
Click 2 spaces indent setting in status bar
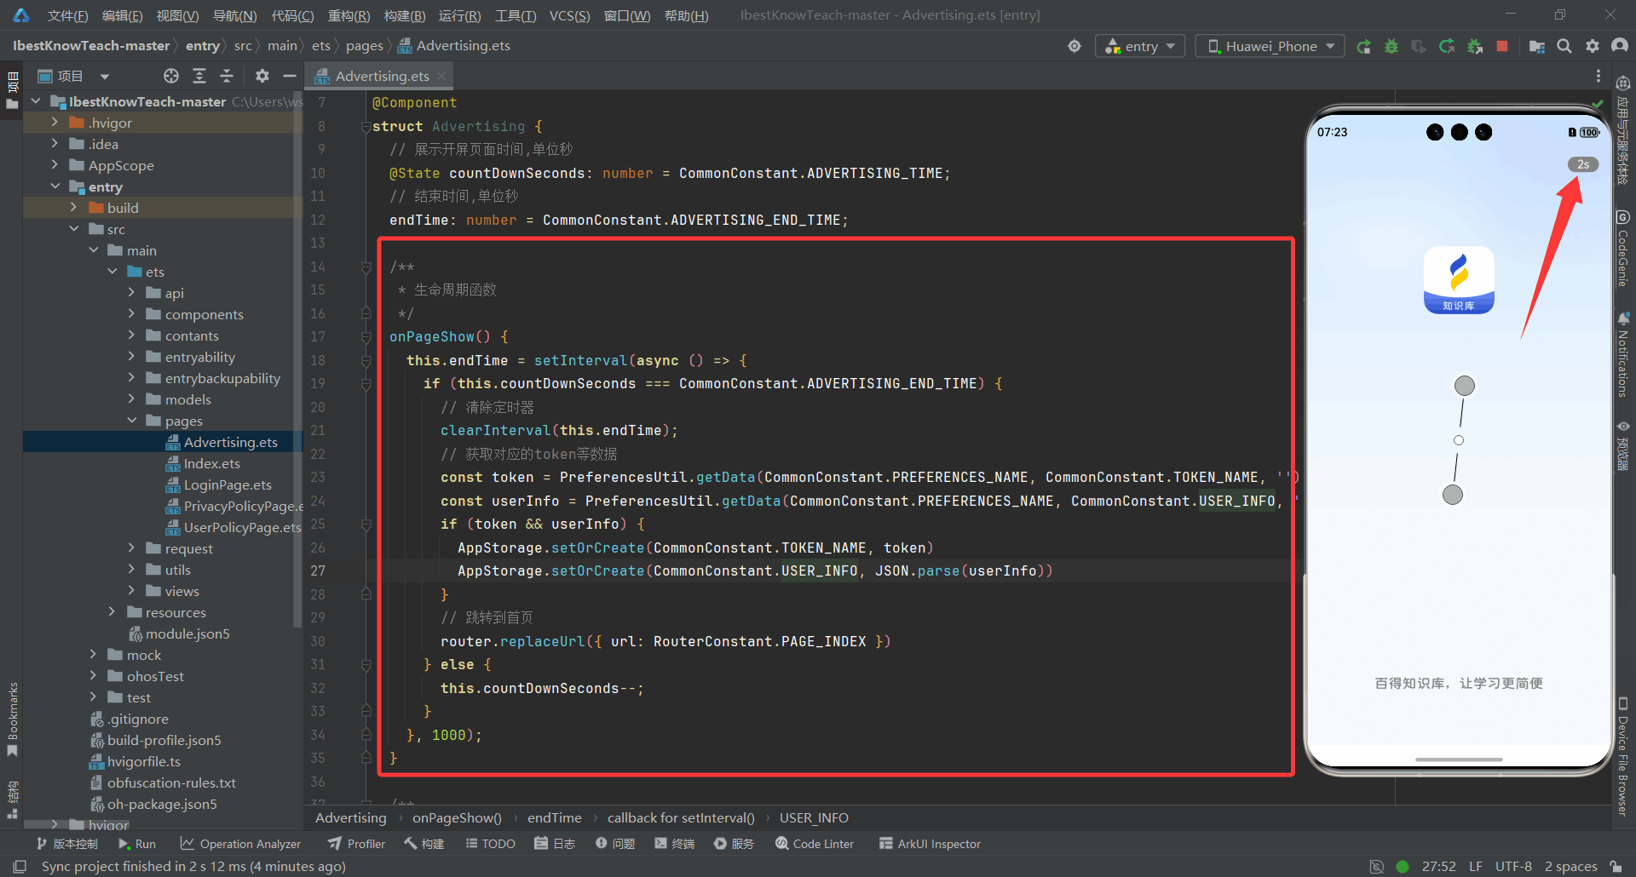[x=1570, y=866]
